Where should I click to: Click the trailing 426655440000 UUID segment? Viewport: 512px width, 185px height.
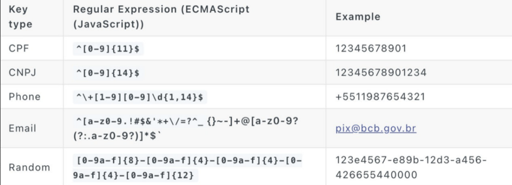click(376, 175)
